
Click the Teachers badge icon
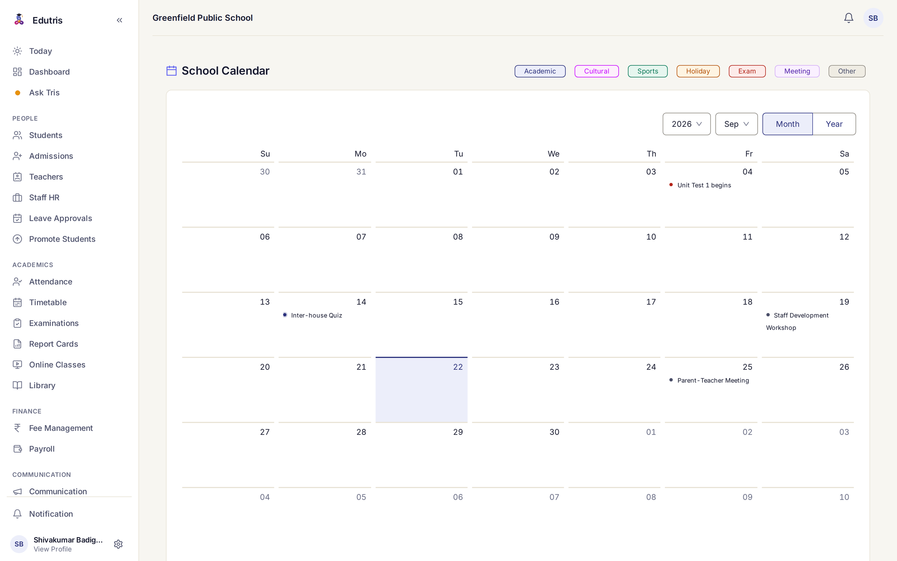17,177
